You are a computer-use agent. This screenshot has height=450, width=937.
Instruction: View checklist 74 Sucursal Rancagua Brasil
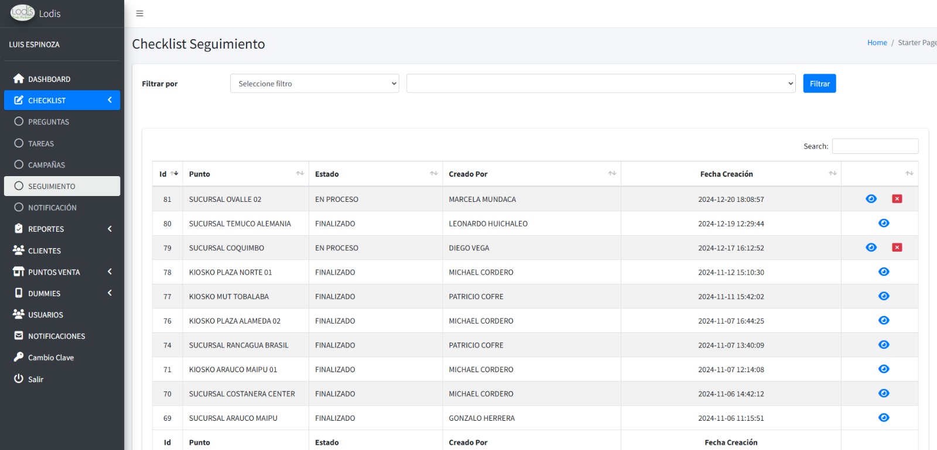tap(884, 345)
